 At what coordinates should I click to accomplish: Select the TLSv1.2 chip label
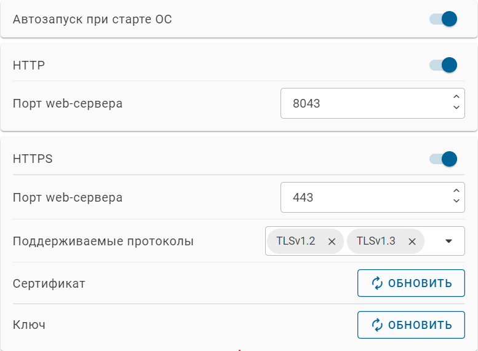(296, 241)
